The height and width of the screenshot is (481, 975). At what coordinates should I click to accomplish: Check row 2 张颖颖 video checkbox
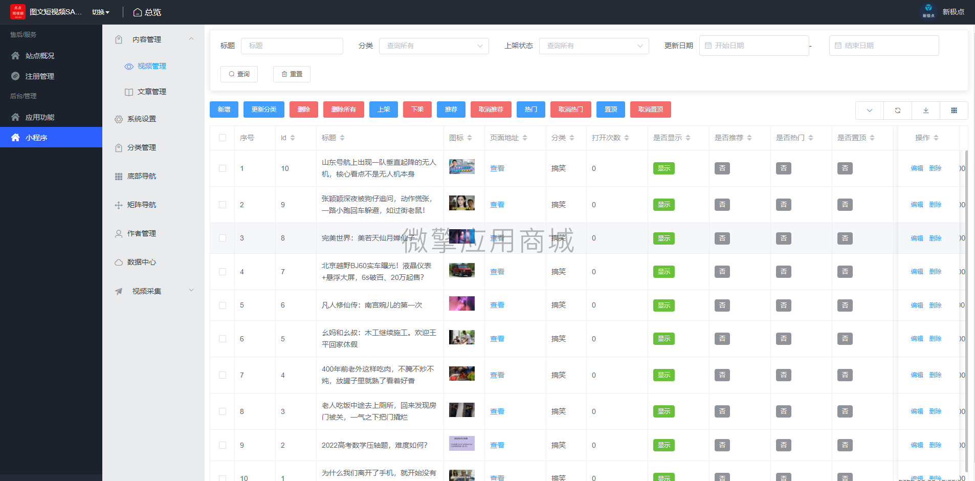point(223,205)
